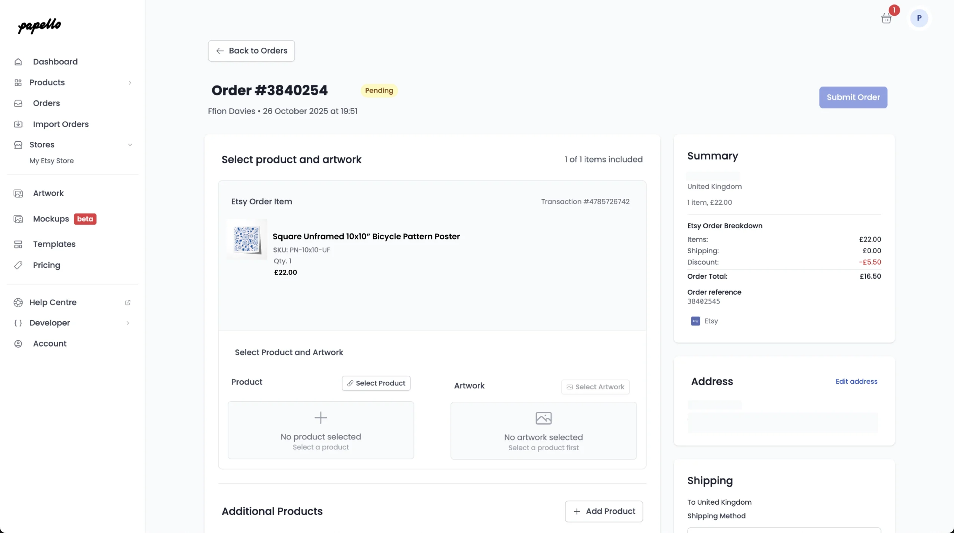Expand the Products menu chevron
Image resolution: width=954 pixels, height=533 pixels.
point(130,83)
